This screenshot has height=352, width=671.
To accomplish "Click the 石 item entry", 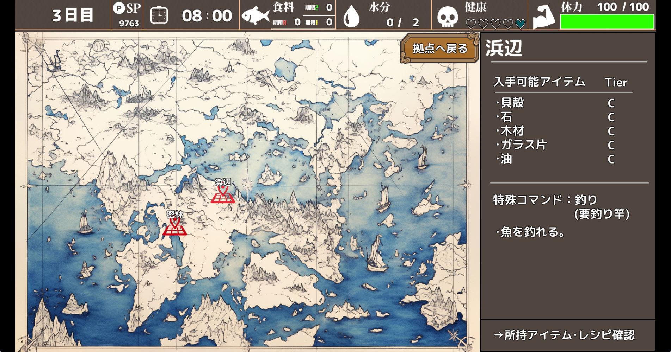I will (x=506, y=117).
